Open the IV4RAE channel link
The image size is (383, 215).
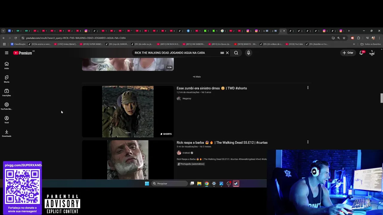coord(186,153)
